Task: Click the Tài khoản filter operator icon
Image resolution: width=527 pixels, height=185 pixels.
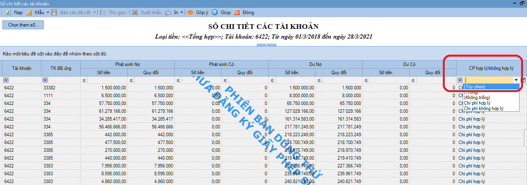Action: click(x=6, y=80)
